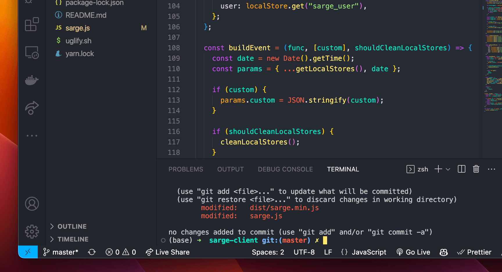Open the new terminal launch profile dropdown
The height and width of the screenshot is (272, 502).
(448, 169)
